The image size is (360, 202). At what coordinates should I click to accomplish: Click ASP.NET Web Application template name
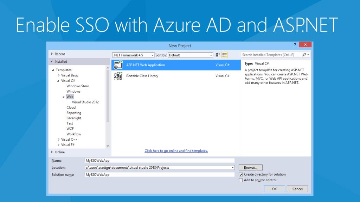click(146, 65)
